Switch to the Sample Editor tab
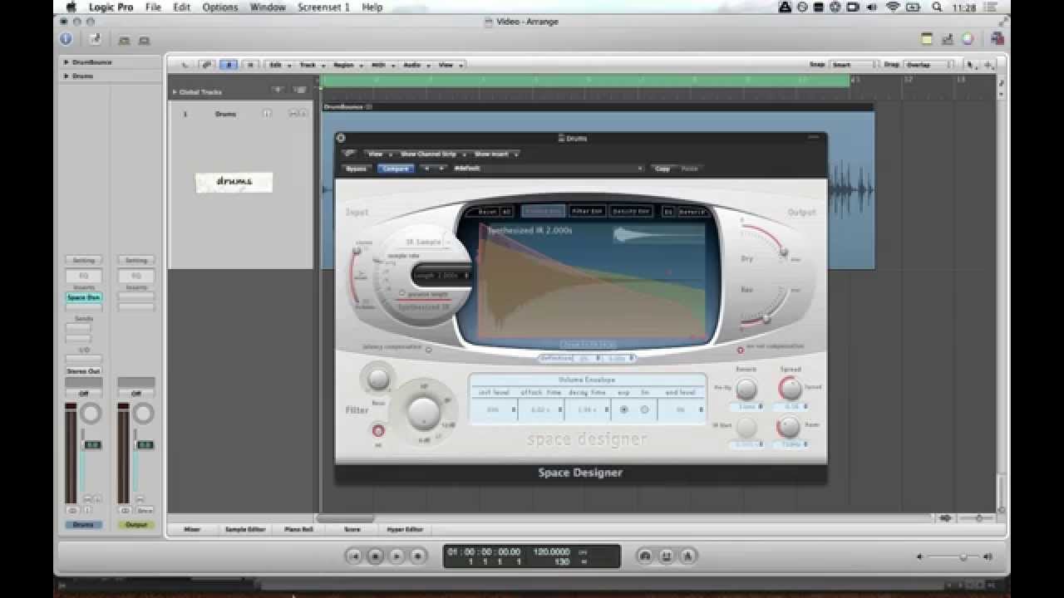The width and height of the screenshot is (1064, 598). point(245,529)
